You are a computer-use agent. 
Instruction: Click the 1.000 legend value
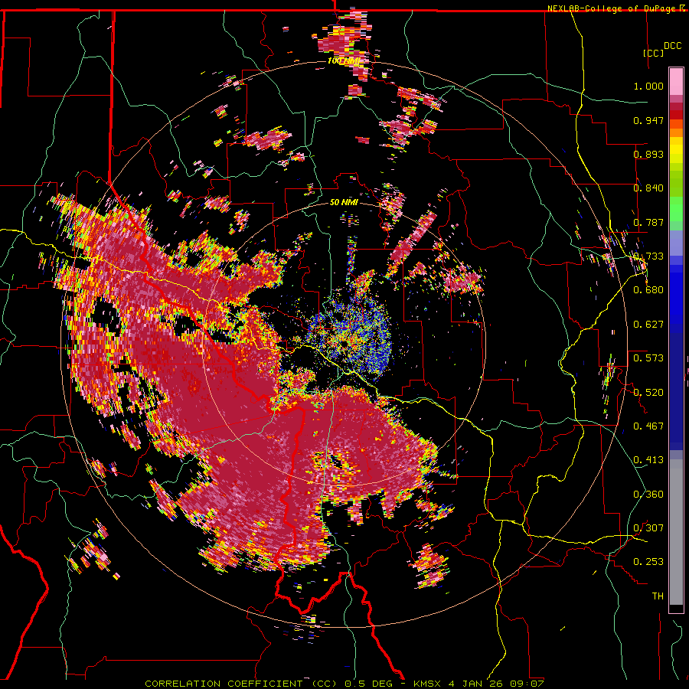pyautogui.click(x=648, y=86)
